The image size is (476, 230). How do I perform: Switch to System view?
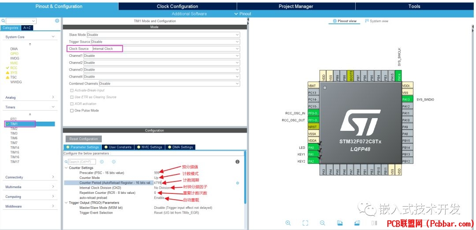click(x=376, y=21)
